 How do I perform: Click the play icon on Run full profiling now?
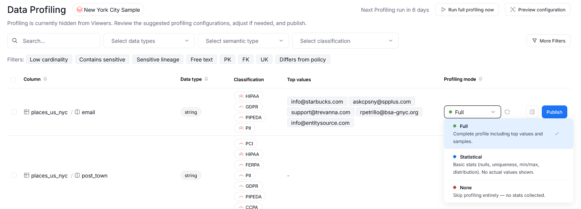(x=443, y=10)
